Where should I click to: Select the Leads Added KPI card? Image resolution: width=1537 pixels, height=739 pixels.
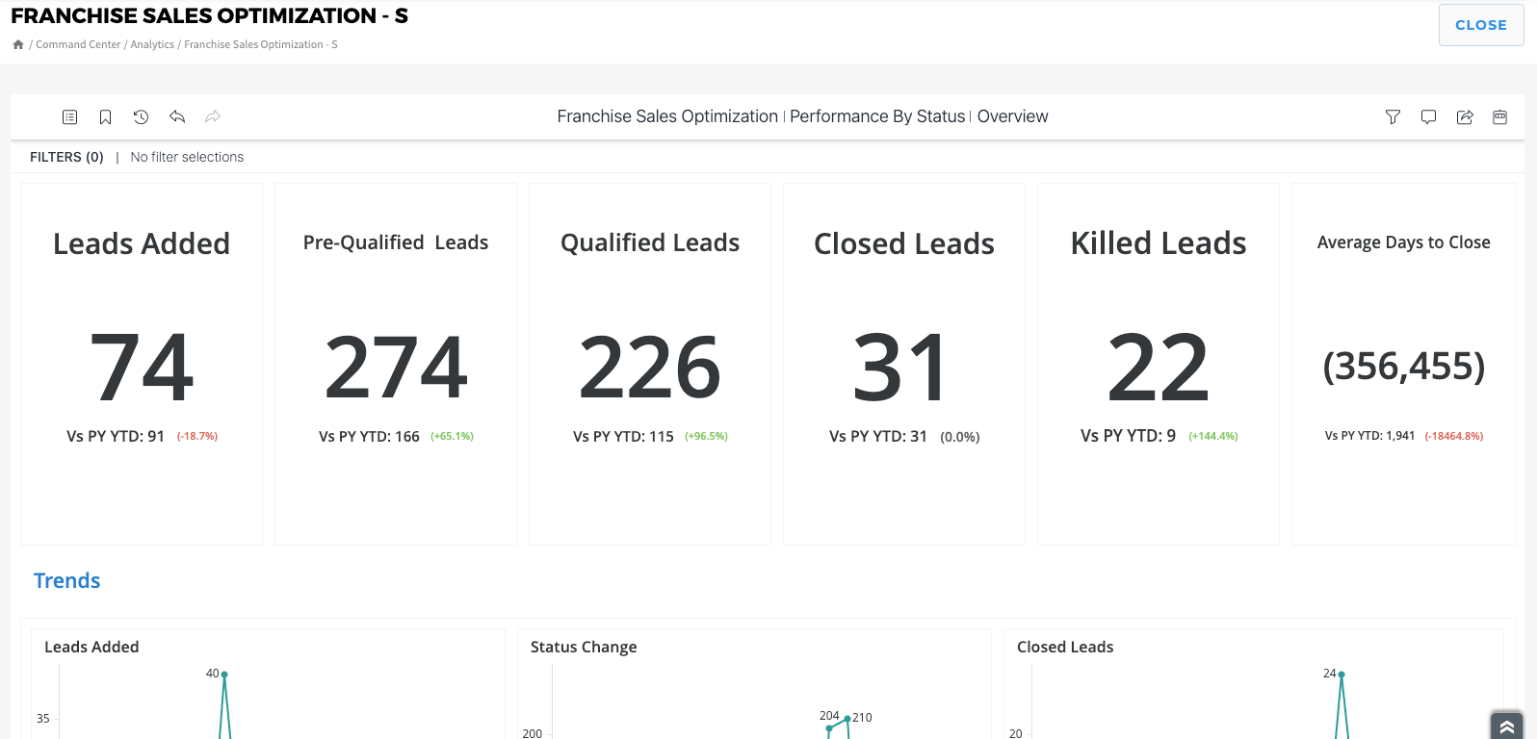(142, 364)
